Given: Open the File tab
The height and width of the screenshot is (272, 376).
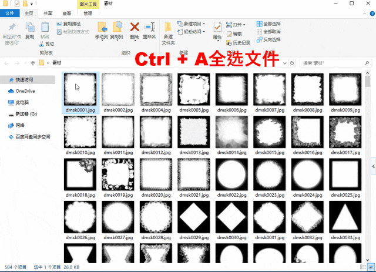Looking at the screenshot, I should click(x=9, y=13).
